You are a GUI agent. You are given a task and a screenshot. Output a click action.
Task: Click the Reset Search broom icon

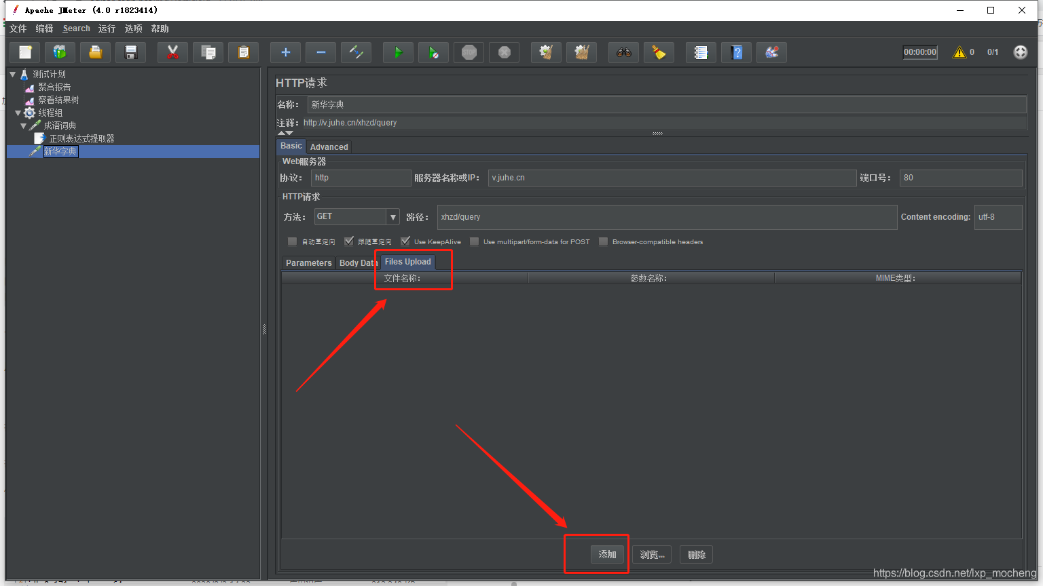(659, 52)
